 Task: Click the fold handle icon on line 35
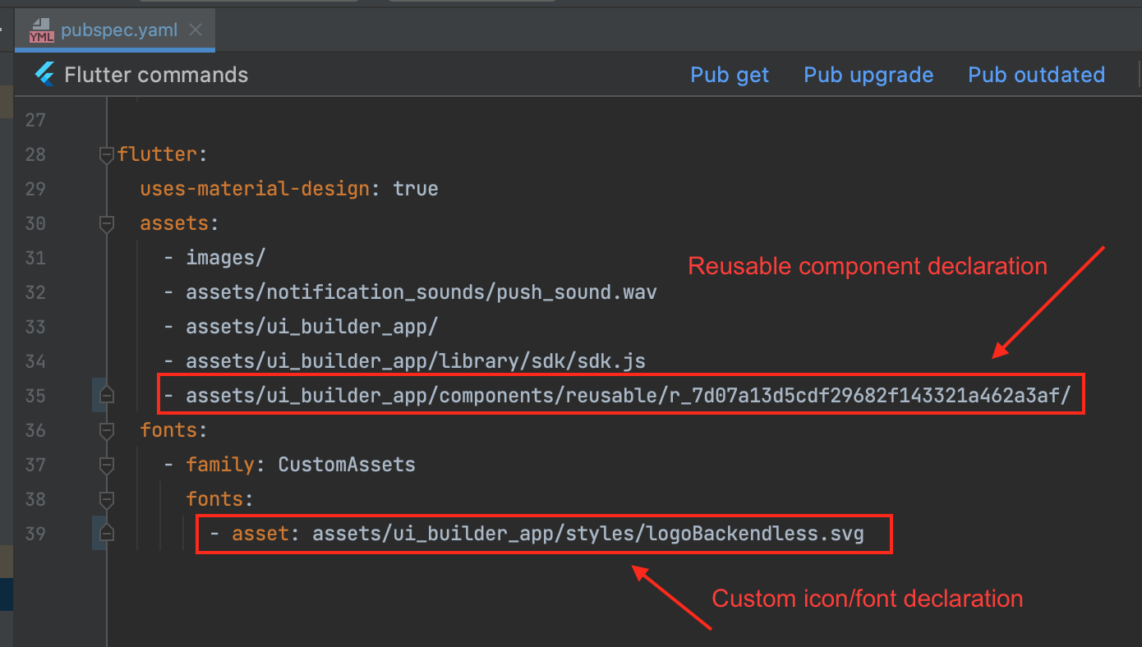coord(106,394)
